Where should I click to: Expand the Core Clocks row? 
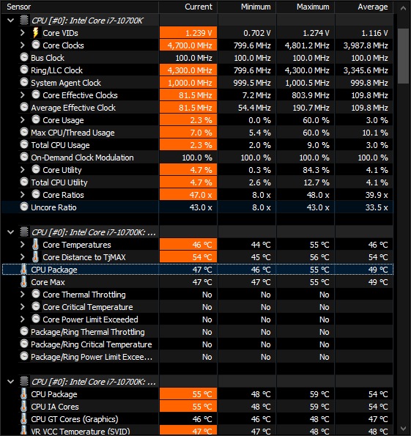coord(23,45)
